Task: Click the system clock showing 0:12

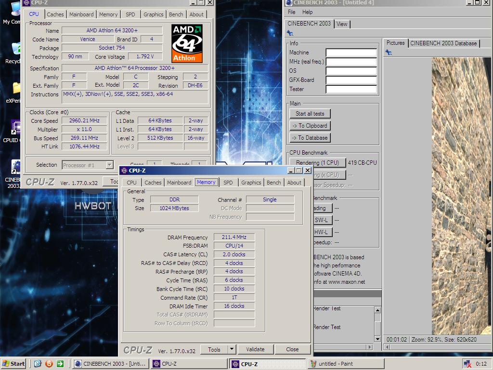Action: pyautogui.click(x=481, y=364)
